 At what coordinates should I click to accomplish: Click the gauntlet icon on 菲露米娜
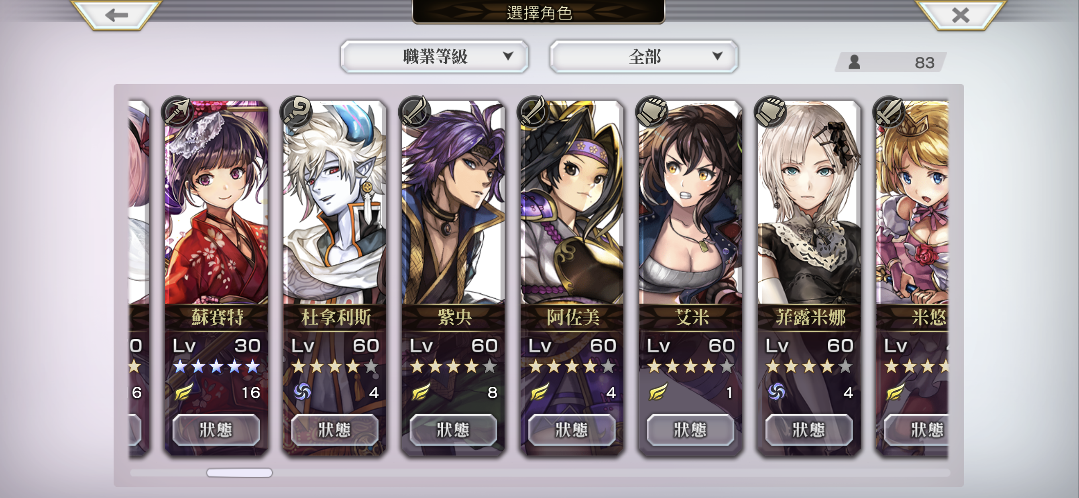coord(770,112)
